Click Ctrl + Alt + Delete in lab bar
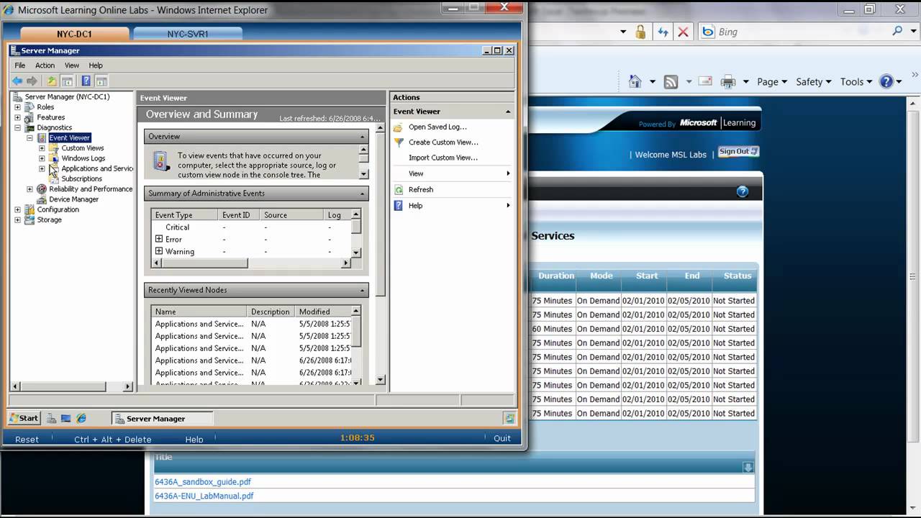Viewport: 921px width, 518px height. [x=113, y=439]
